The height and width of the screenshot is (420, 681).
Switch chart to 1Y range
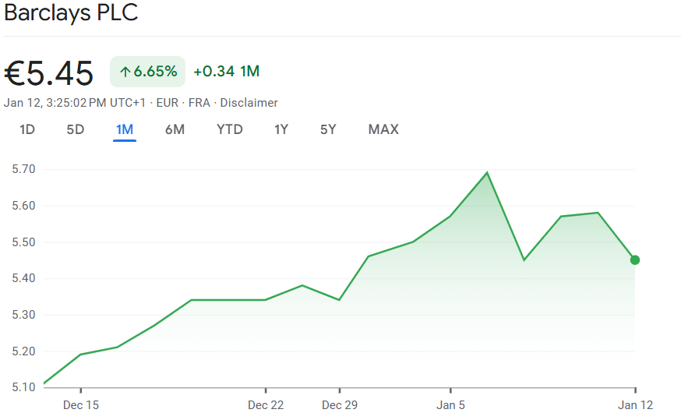click(281, 129)
